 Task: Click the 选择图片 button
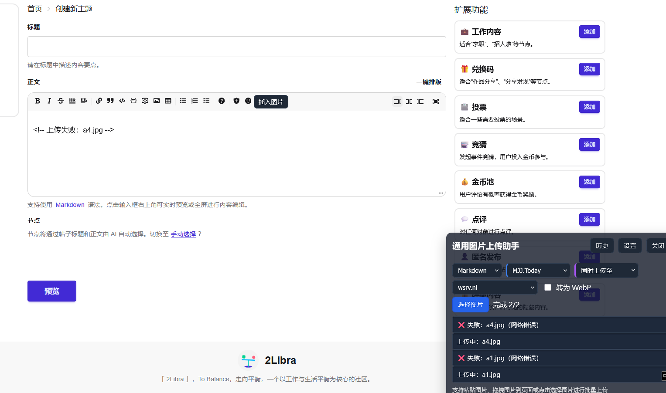tap(470, 305)
